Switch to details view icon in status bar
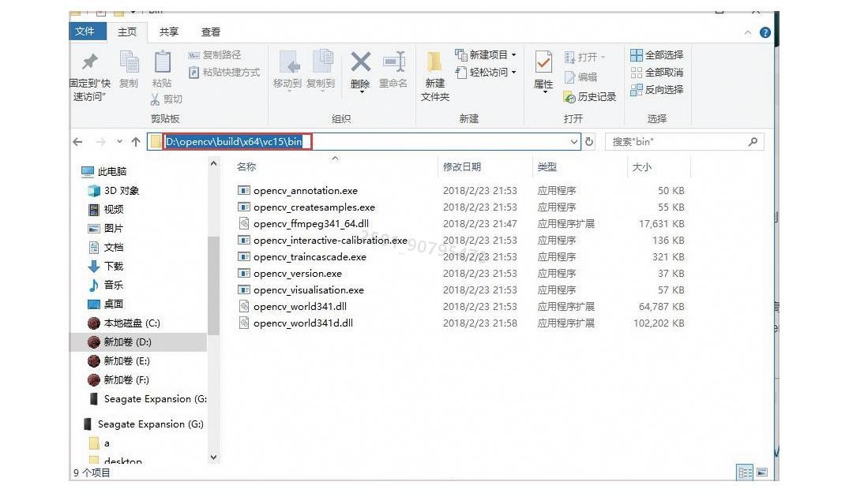This screenshot has width=849, height=493. click(745, 472)
